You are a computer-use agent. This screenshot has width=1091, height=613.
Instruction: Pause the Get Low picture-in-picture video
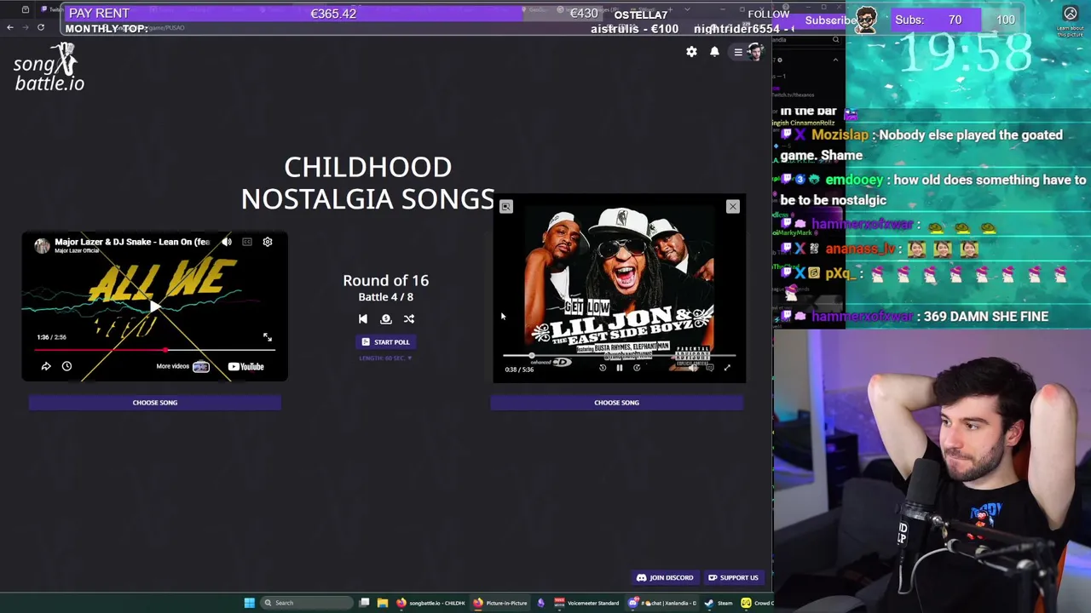(x=620, y=368)
